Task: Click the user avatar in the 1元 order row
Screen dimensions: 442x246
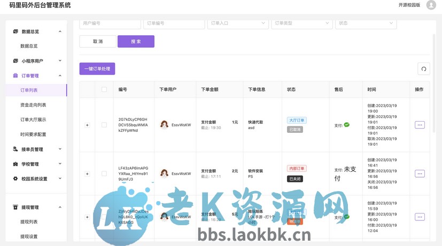Action: 164,124
